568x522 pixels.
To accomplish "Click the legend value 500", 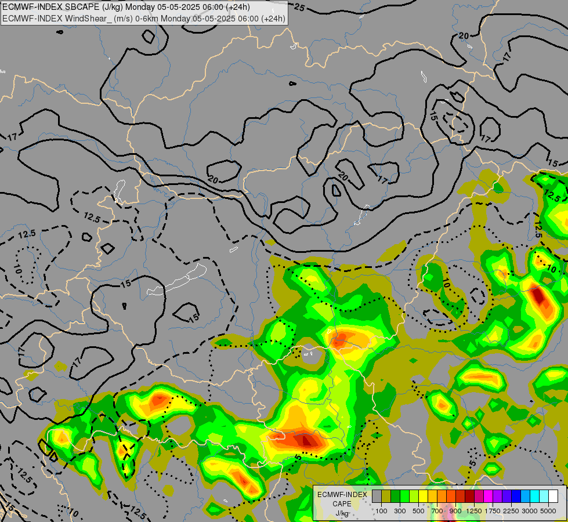I will pyautogui.click(x=418, y=511).
